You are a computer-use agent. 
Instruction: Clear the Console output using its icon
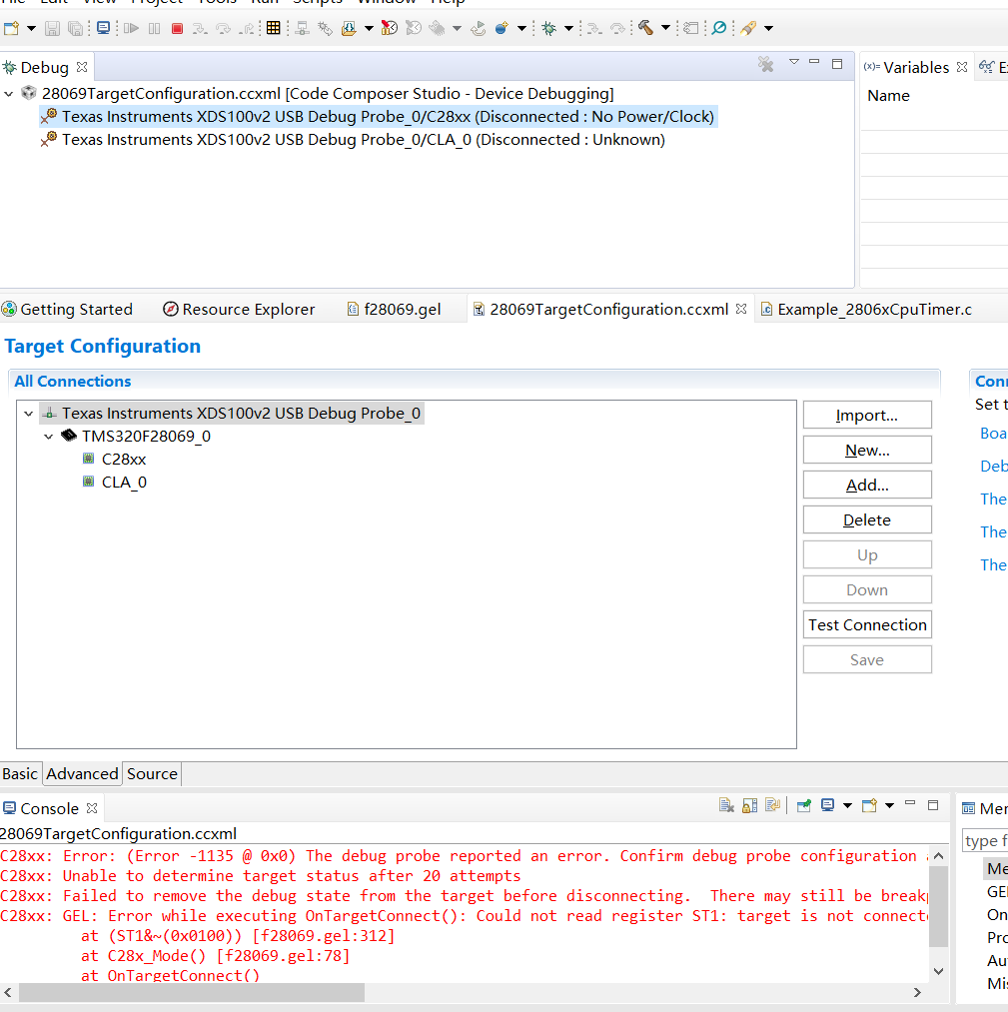pyautogui.click(x=725, y=805)
